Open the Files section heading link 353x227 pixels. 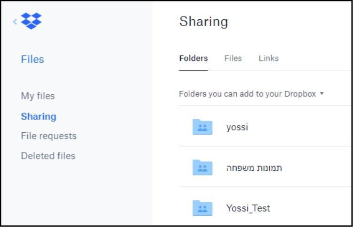point(32,60)
